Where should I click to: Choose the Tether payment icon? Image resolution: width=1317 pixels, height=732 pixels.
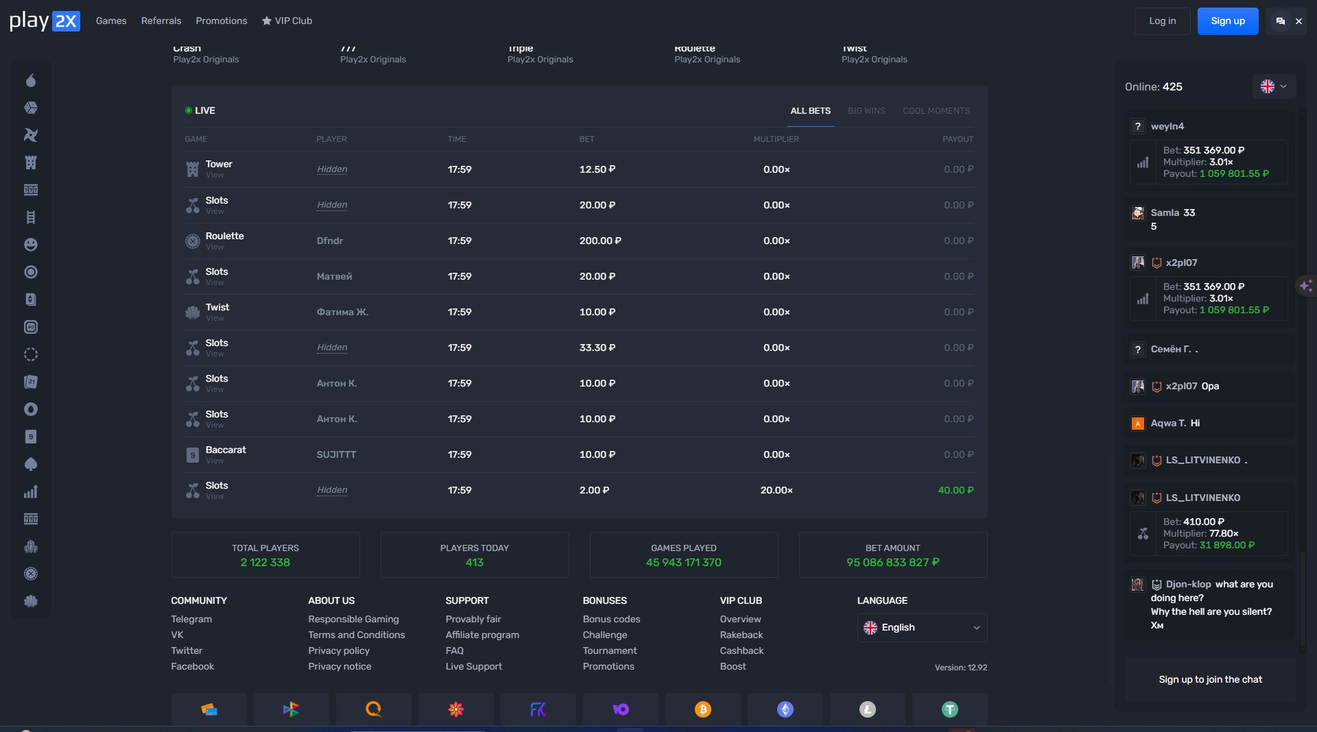click(950, 709)
